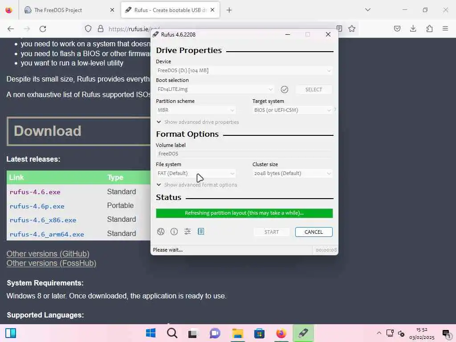Image resolution: width=456 pixels, height=342 pixels.
Task: Open the Rufus About info icon
Action: click(174, 232)
